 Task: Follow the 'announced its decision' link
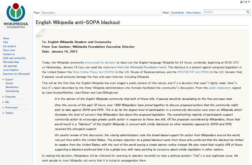pos(100,62)
